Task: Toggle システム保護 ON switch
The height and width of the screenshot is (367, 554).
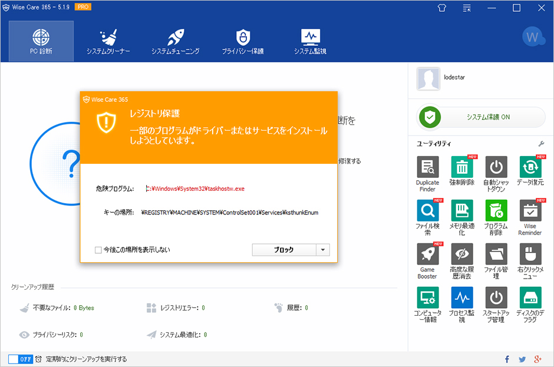Action: tap(482, 117)
